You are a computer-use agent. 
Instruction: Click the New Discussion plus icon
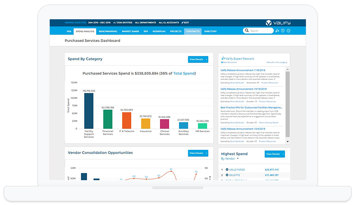(222, 62)
